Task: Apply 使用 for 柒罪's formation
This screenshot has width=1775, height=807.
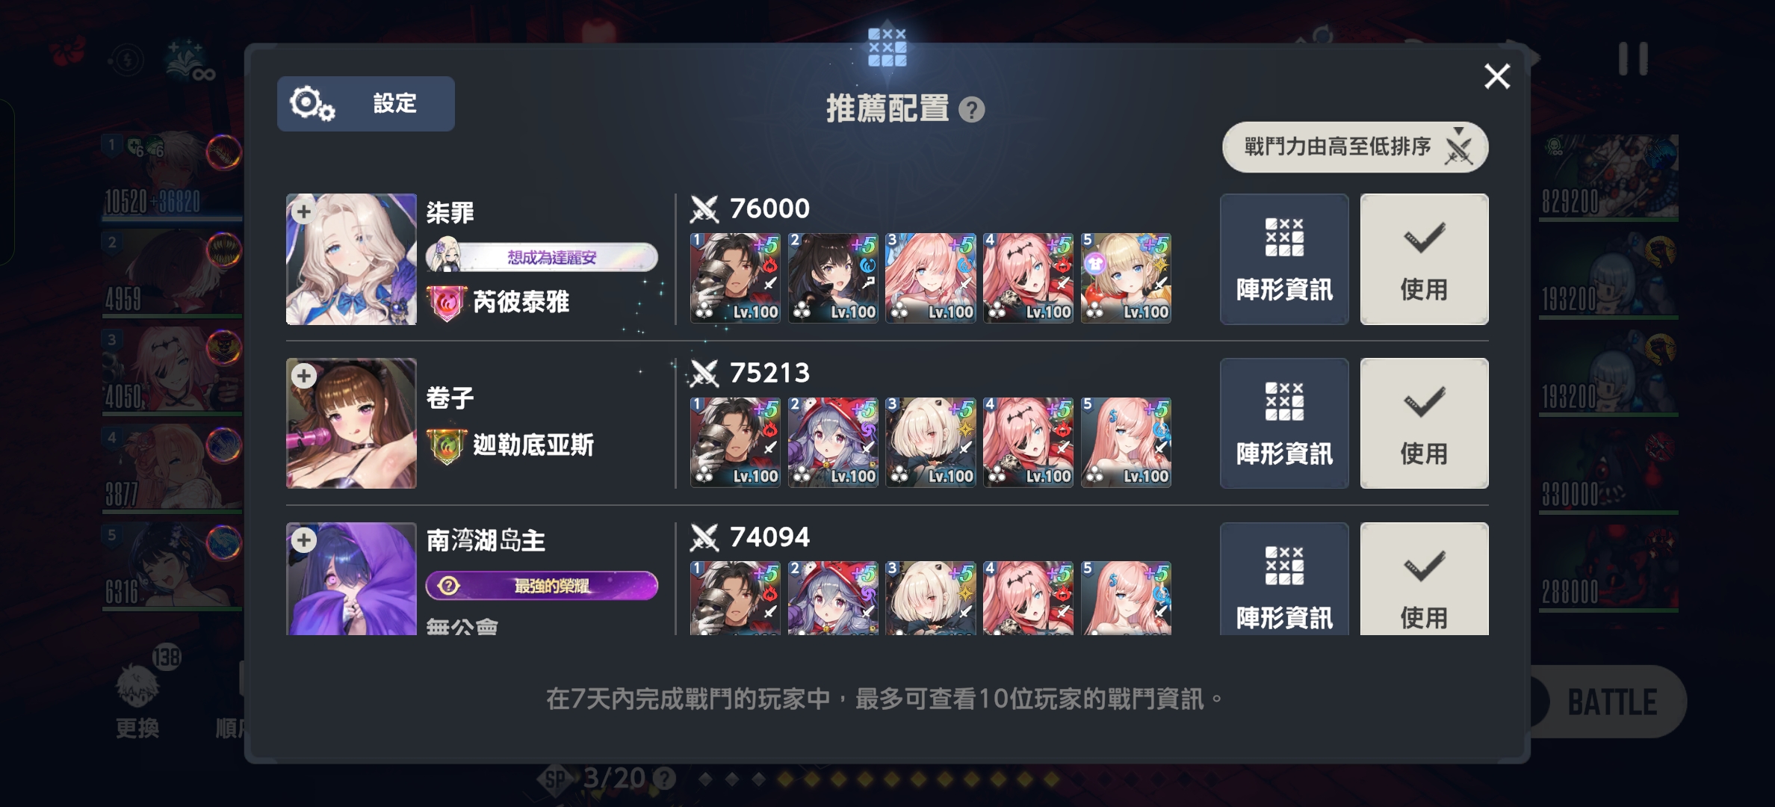Action: click(x=1424, y=259)
